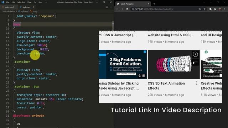228x128 pixels.
Task: Click the Chrome address bar URL
Action: tap(154, 9)
